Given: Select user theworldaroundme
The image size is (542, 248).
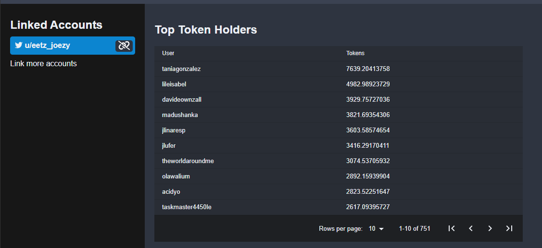Looking at the screenshot, I should coord(188,161).
